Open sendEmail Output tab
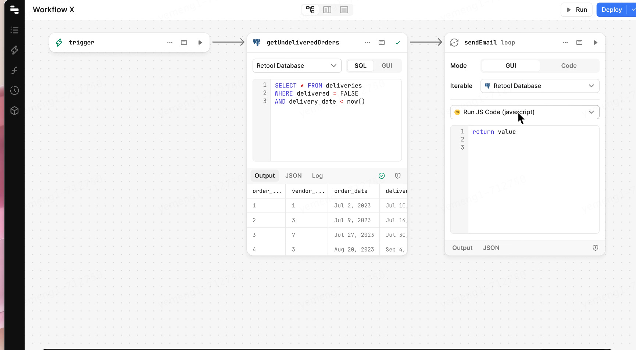This screenshot has width=636, height=350. [462, 248]
